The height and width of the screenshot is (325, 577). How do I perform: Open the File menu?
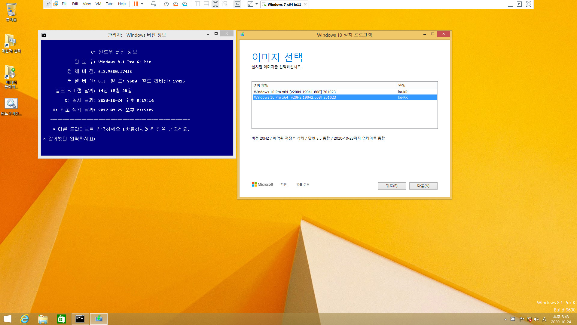pyautogui.click(x=65, y=4)
